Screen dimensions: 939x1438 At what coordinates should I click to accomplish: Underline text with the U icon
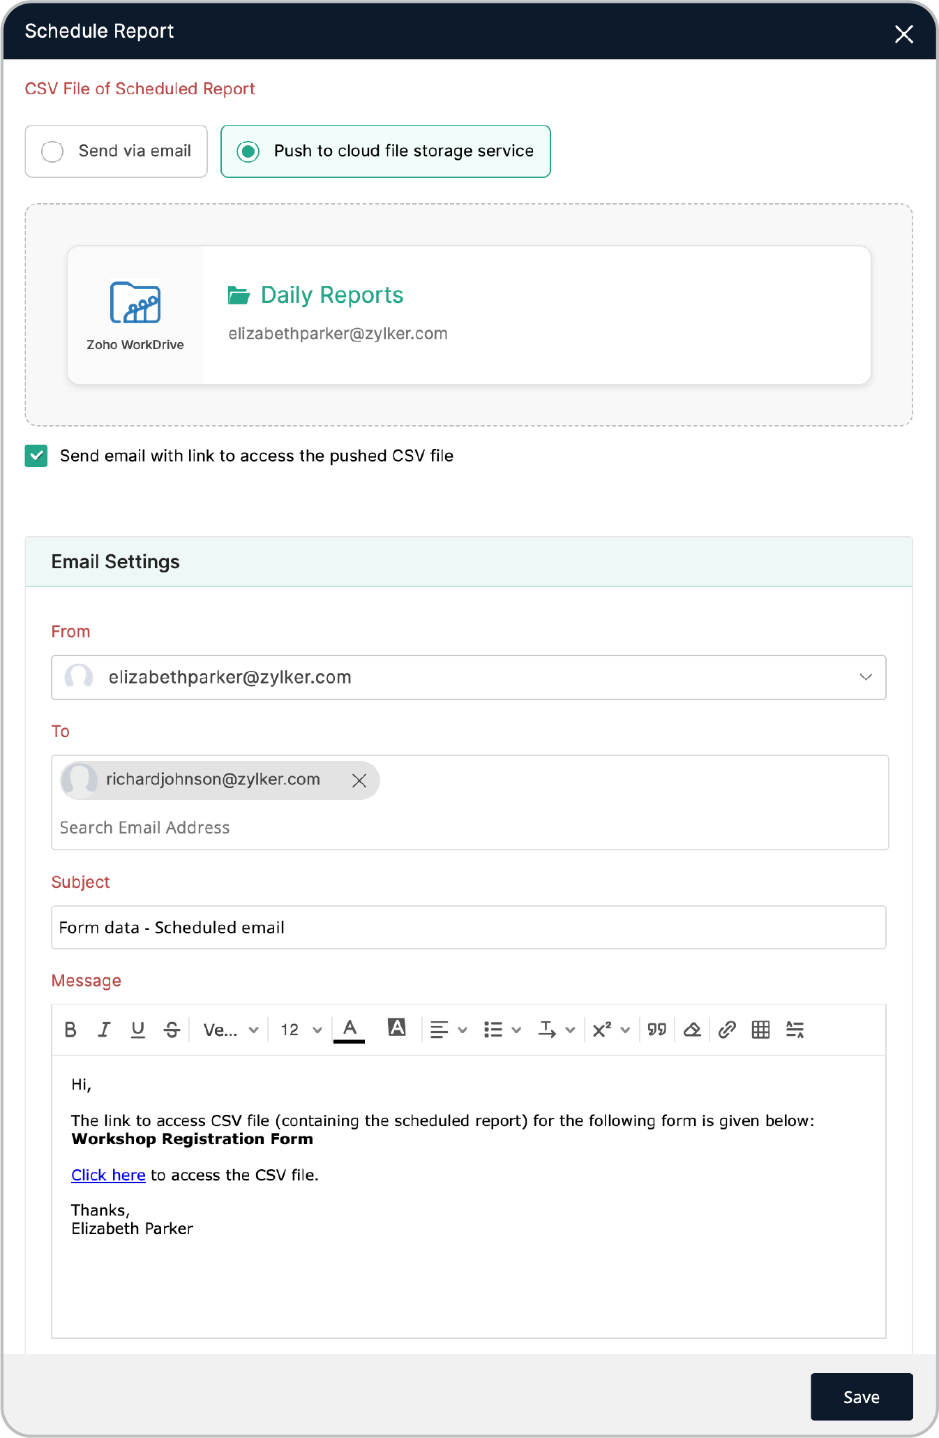(138, 1030)
